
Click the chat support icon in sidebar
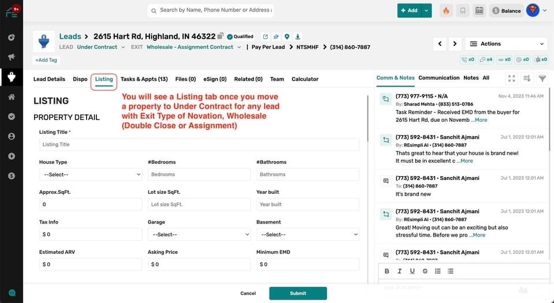[12, 293]
